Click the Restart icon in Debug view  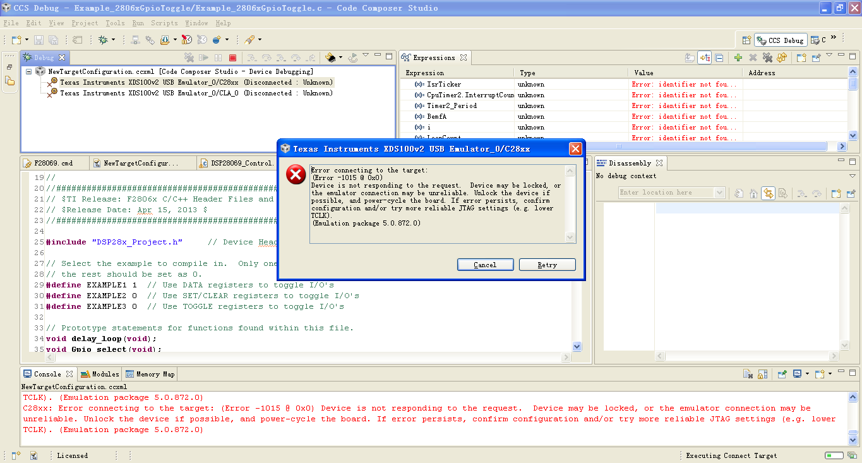[x=353, y=57]
